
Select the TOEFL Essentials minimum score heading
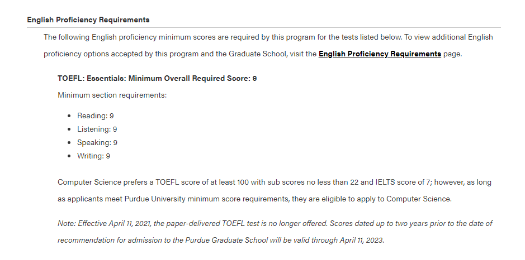(157, 78)
